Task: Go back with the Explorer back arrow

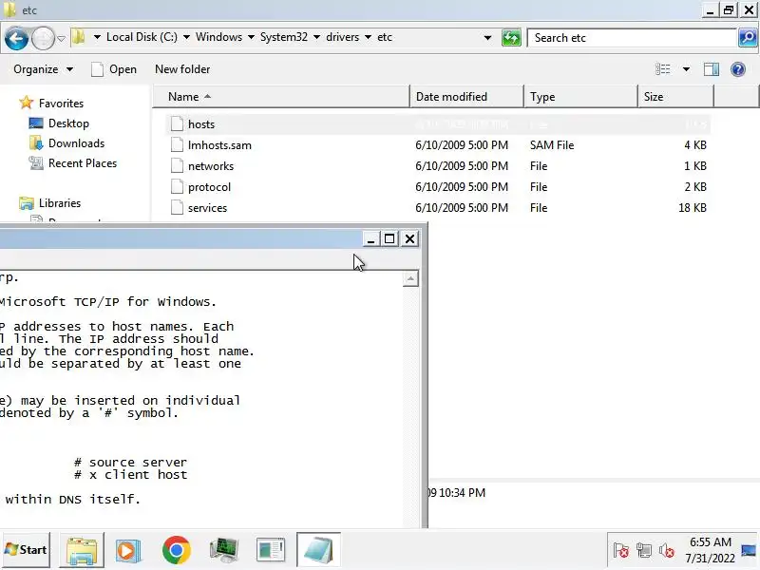Action: pos(16,38)
